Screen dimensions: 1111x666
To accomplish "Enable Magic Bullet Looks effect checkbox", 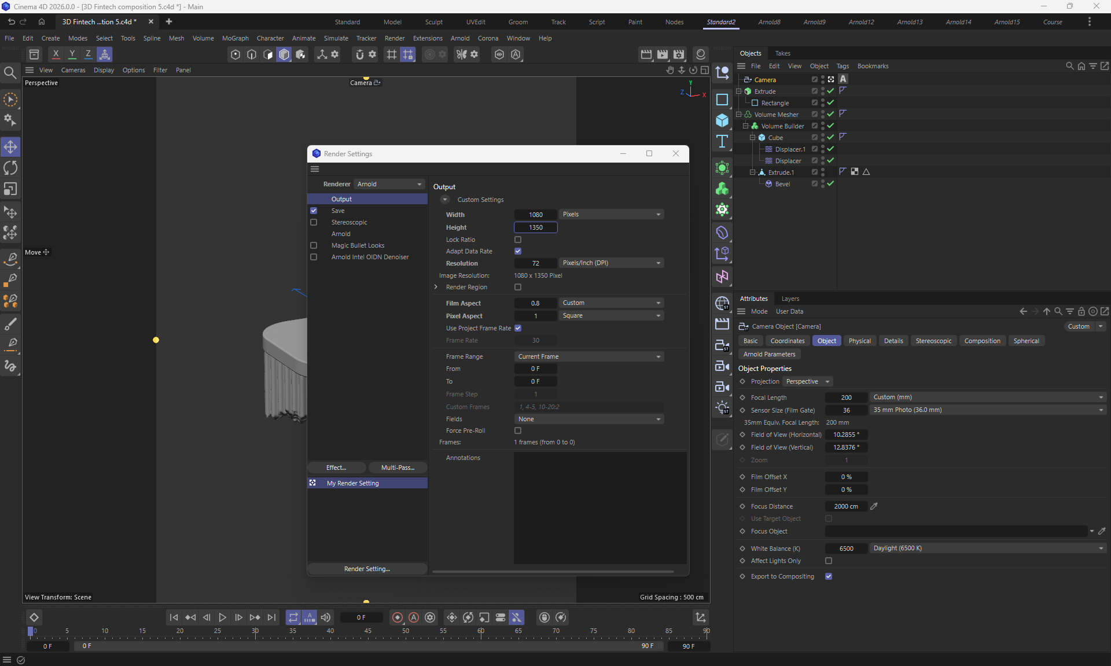I will pyautogui.click(x=314, y=245).
